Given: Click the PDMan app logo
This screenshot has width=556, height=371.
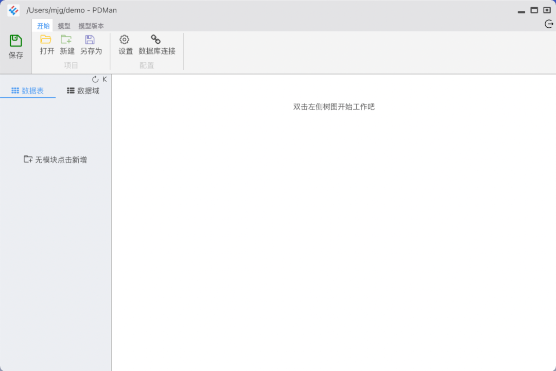Looking at the screenshot, I should click(13, 10).
